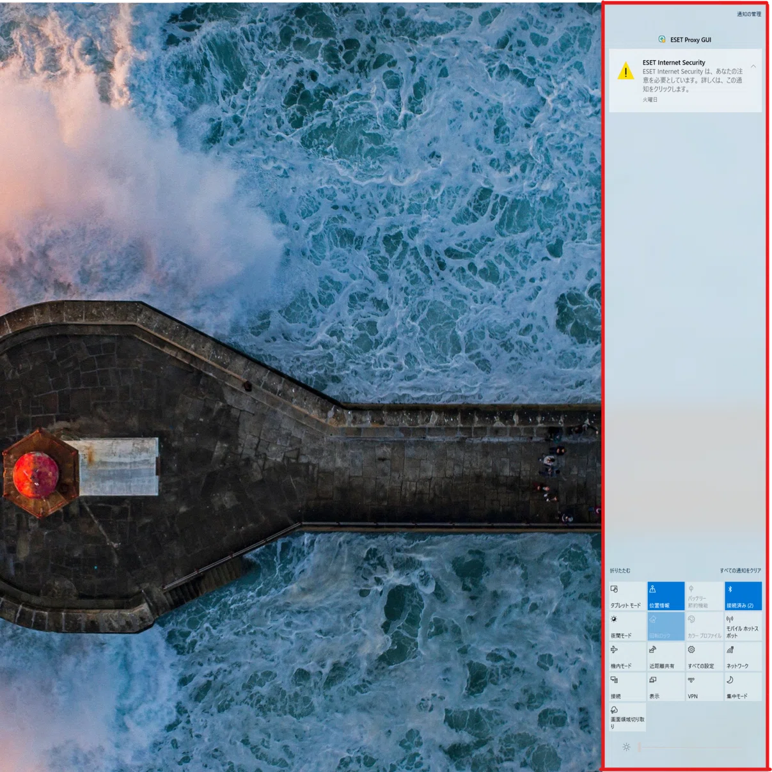772x772 pixels.
Task: Open すべての設定 gear tile
Action: 704,657
